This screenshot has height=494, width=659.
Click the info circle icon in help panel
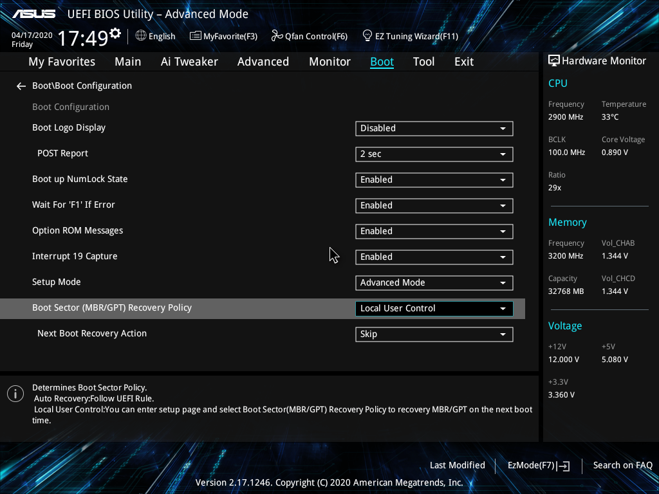tap(15, 394)
